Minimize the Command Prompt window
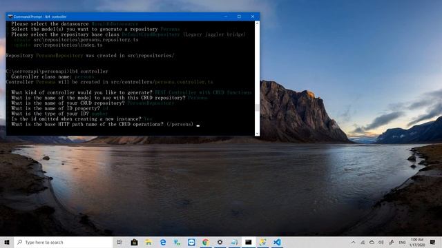Image resolution: width=442 pixels, height=248 pixels. 226,17
